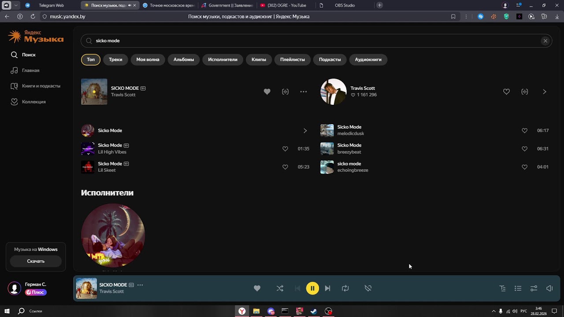The height and width of the screenshot is (317, 564).
Task: Pause playback with the yellow pause button
Action: [312, 288]
